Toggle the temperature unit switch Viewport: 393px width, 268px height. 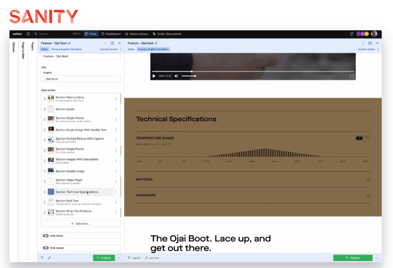[x=362, y=138]
